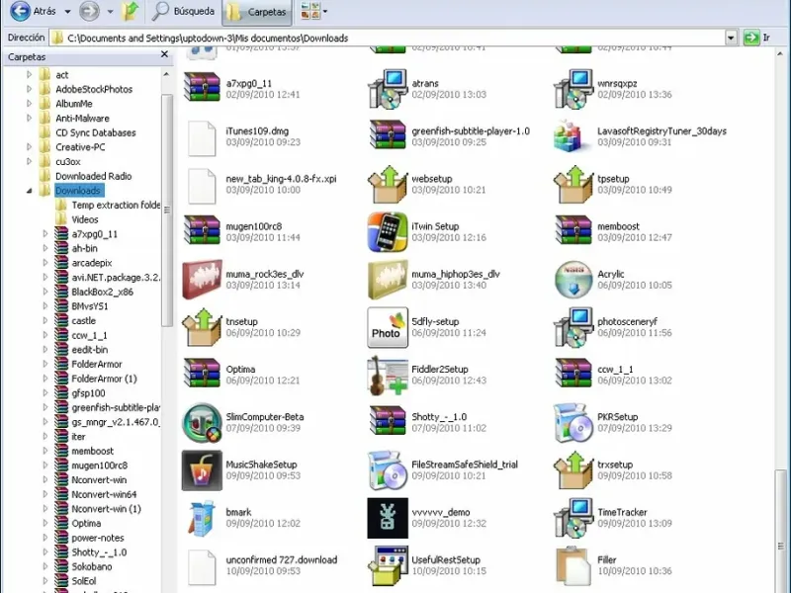Select Videos folder in tree
Image resolution: width=791 pixels, height=593 pixels.
pos(85,219)
